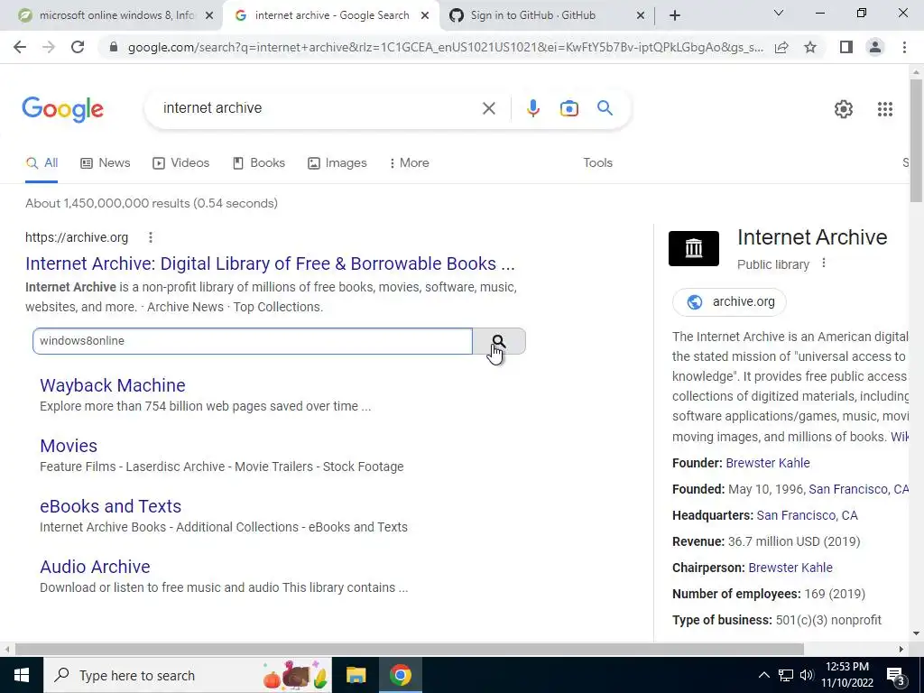924x693 pixels.
Task: Open Google quick settings gear
Action: [x=844, y=109]
